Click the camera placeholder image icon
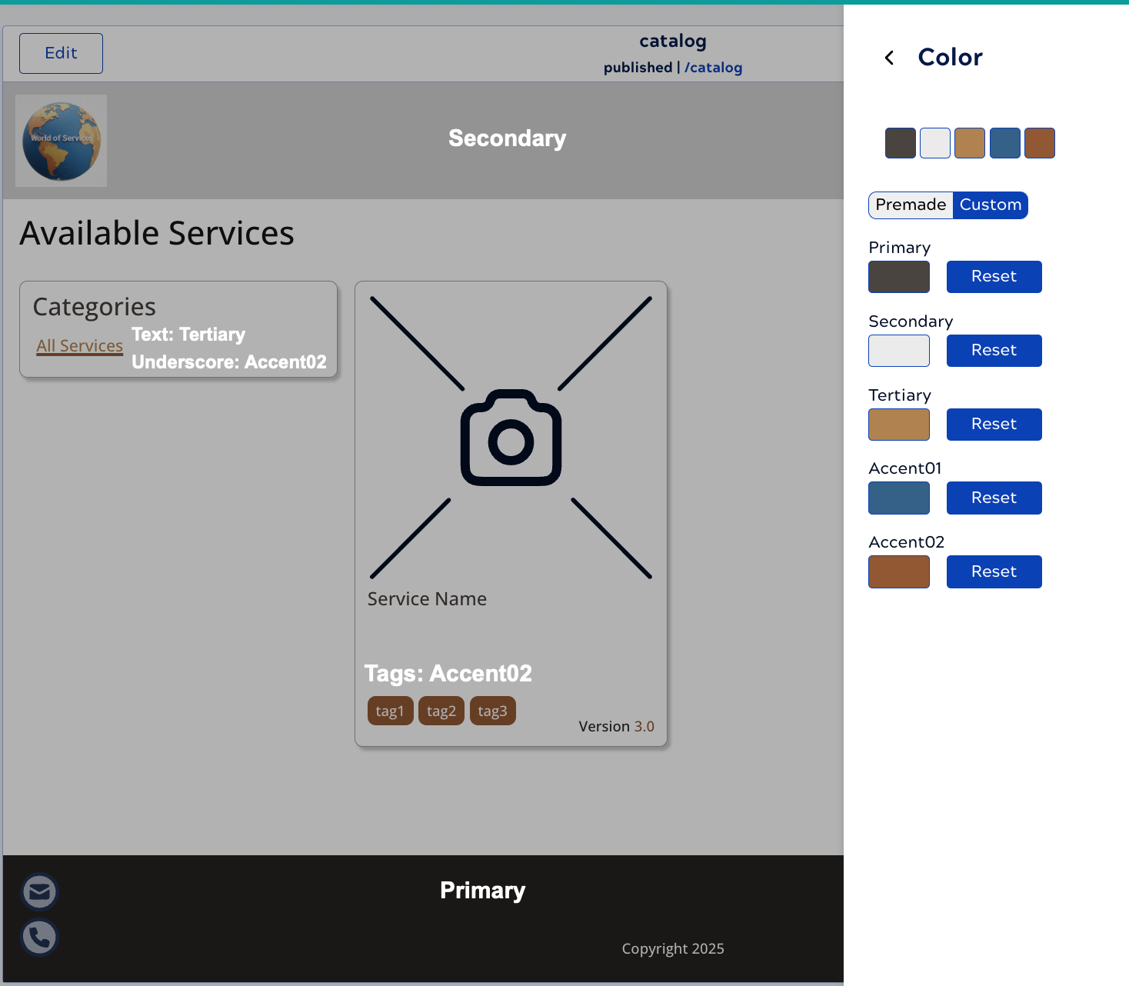Viewport: 1129px width, 986px height. coord(510,438)
